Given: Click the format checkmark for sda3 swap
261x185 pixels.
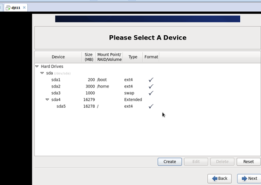Looking at the screenshot, I should (x=151, y=93).
